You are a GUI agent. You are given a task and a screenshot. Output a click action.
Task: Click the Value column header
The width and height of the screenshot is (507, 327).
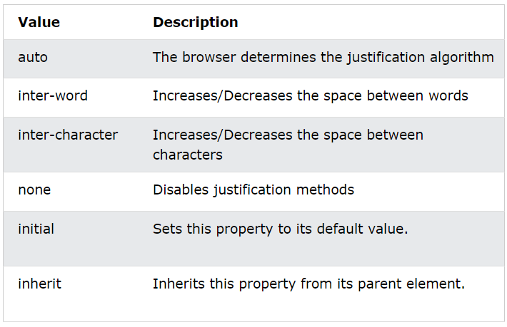pos(38,22)
